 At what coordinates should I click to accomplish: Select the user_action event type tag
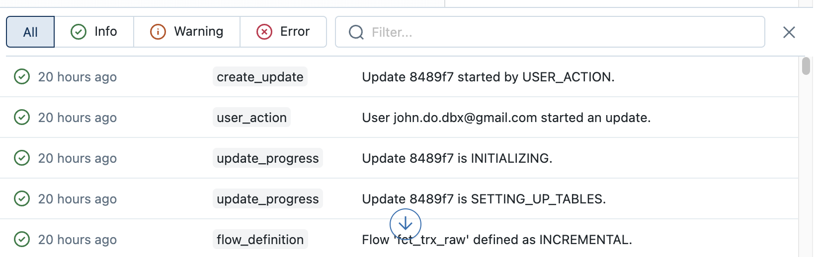tap(251, 118)
